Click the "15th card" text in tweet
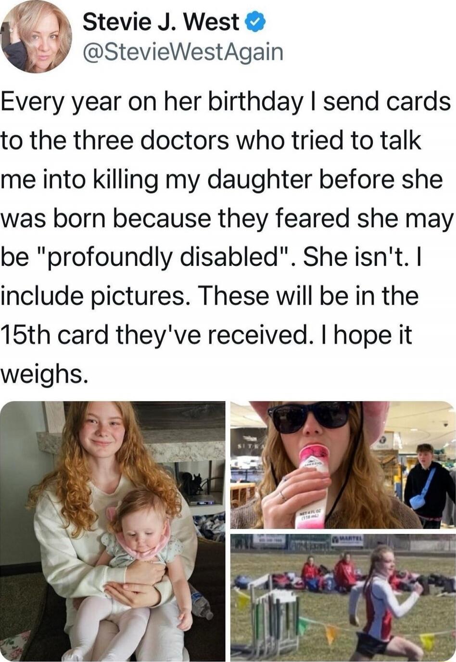This screenshot has height=662, width=456. 54,335
